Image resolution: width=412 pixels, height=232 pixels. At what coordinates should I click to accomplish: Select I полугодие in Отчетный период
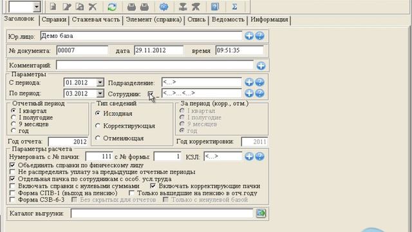[14, 117]
